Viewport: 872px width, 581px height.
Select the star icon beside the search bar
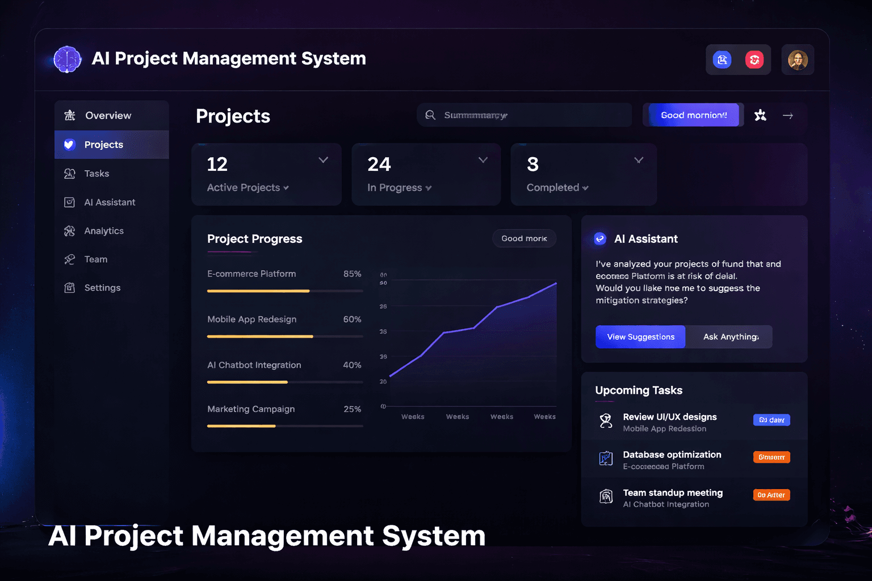pyautogui.click(x=760, y=115)
